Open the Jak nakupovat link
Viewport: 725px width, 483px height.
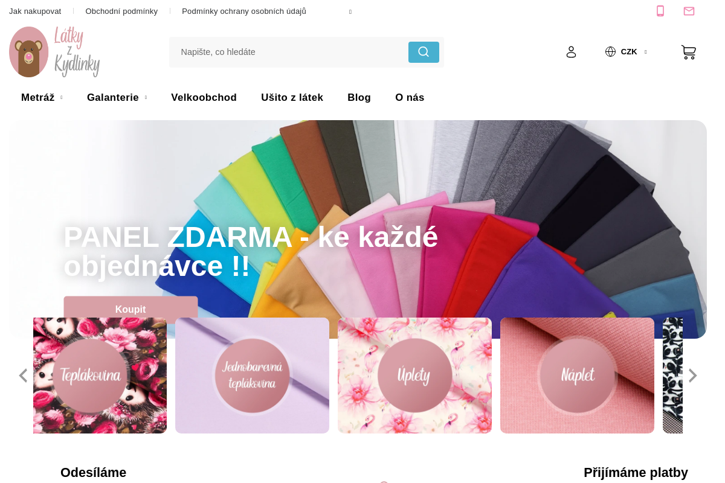tap(35, 11)
